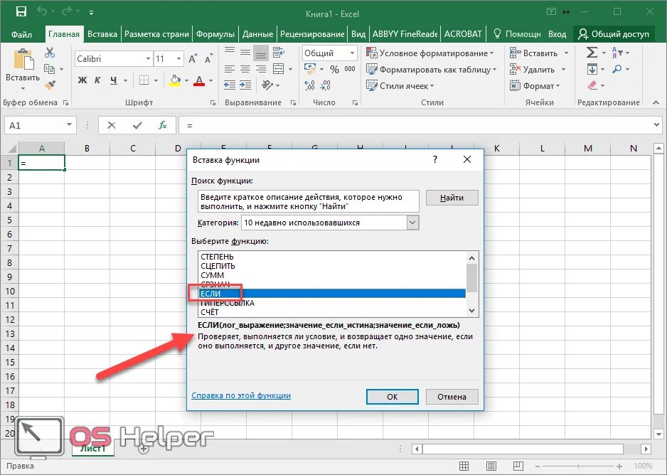Click Increase Decimal icon
667x475 pixels.
point(310,85)
